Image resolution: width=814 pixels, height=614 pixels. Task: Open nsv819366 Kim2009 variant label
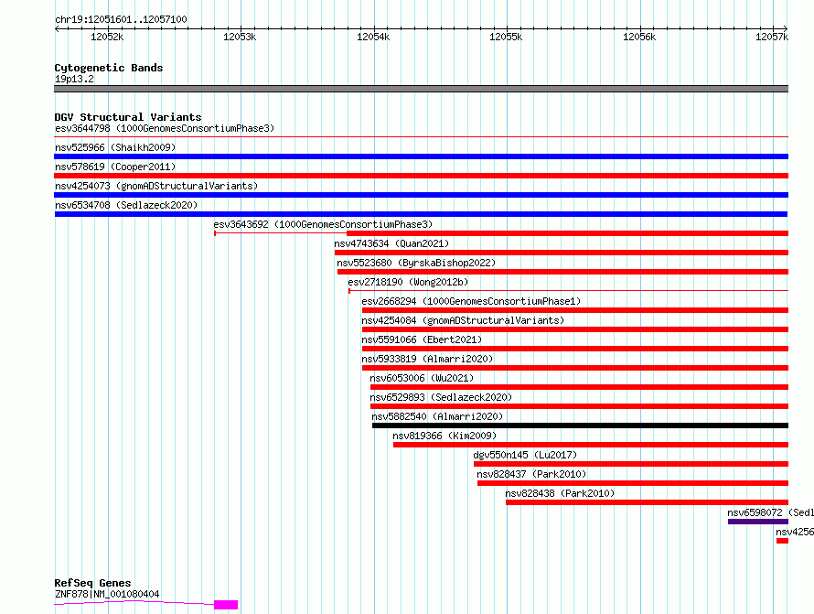pyautogui.click(x=444, y=436)
